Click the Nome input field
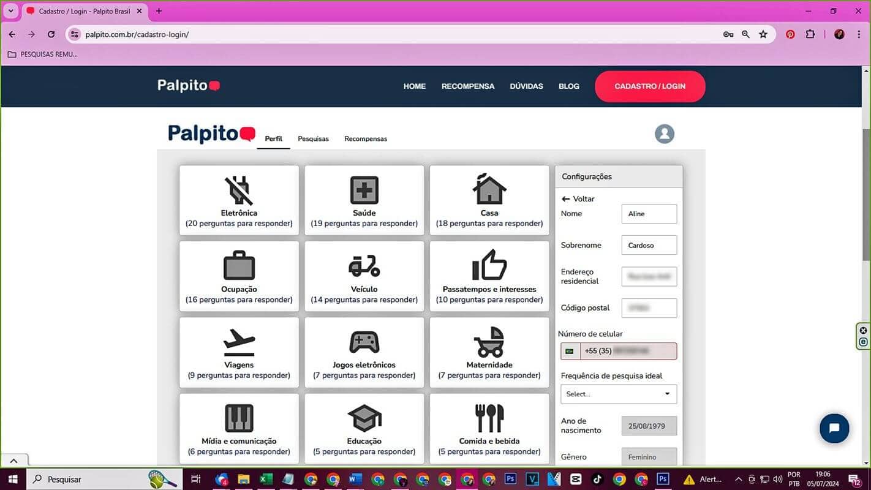Screen dimensions: 871x490 649,214
